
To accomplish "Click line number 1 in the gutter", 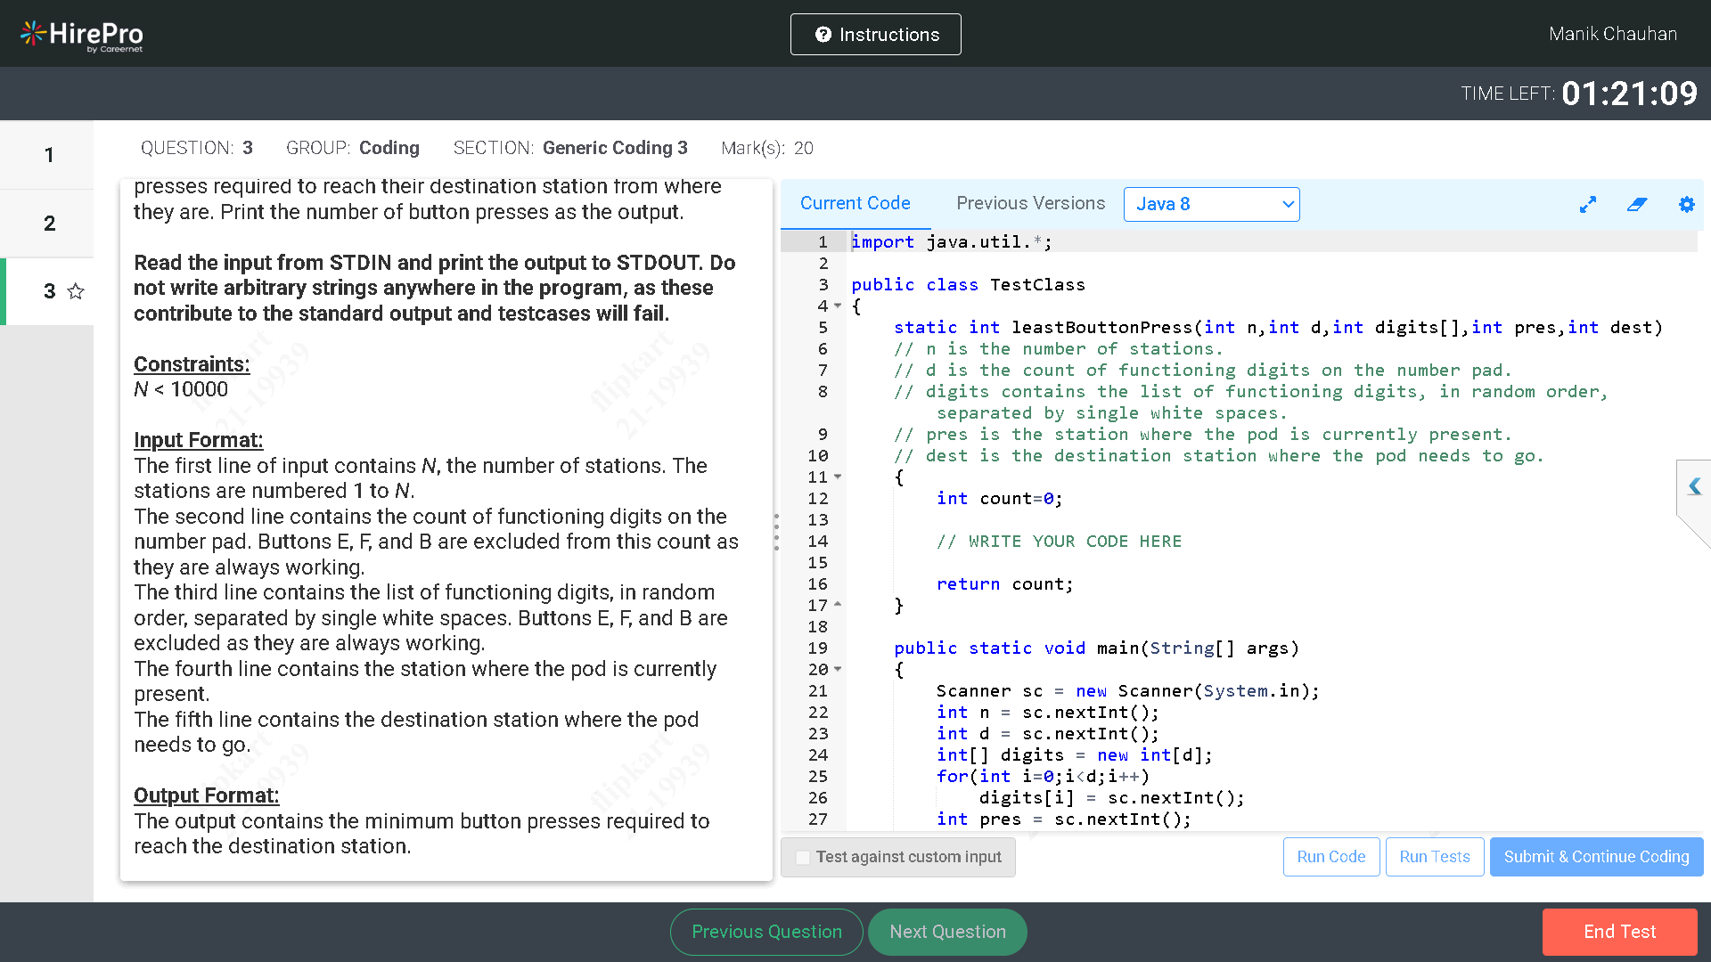I will coord(823,242).
